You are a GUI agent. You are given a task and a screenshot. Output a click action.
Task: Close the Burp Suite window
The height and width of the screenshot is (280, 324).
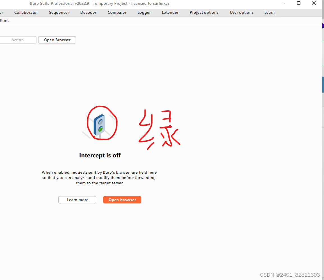coord(314,3)
